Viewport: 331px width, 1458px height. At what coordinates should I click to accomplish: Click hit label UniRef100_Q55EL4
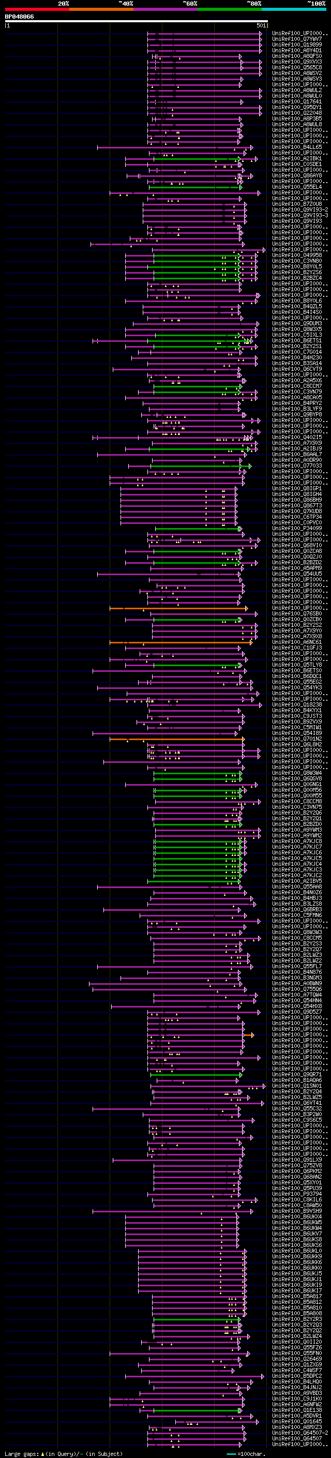[297, 187]
